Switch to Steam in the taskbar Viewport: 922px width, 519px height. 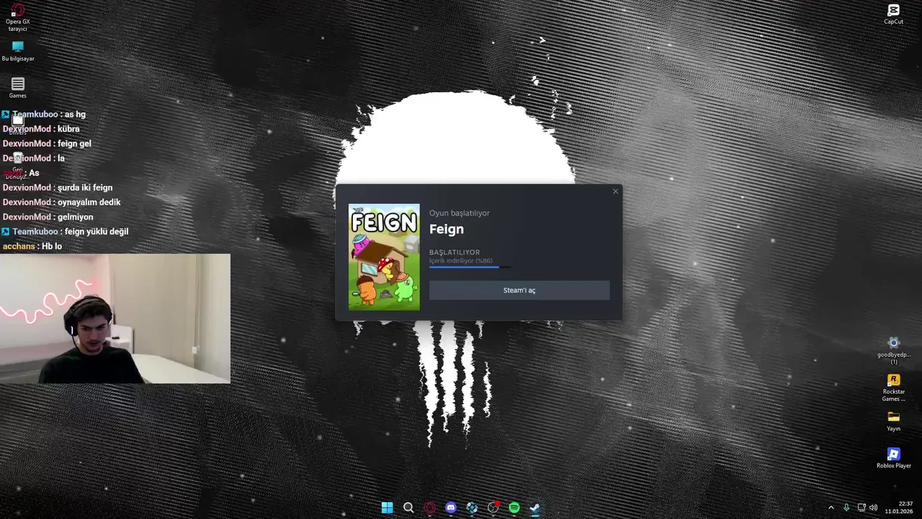[x=535, y=507]
